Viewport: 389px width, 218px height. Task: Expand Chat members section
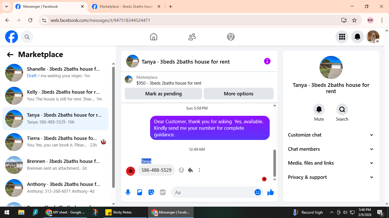pyautogui.click(x=331, y=149)
